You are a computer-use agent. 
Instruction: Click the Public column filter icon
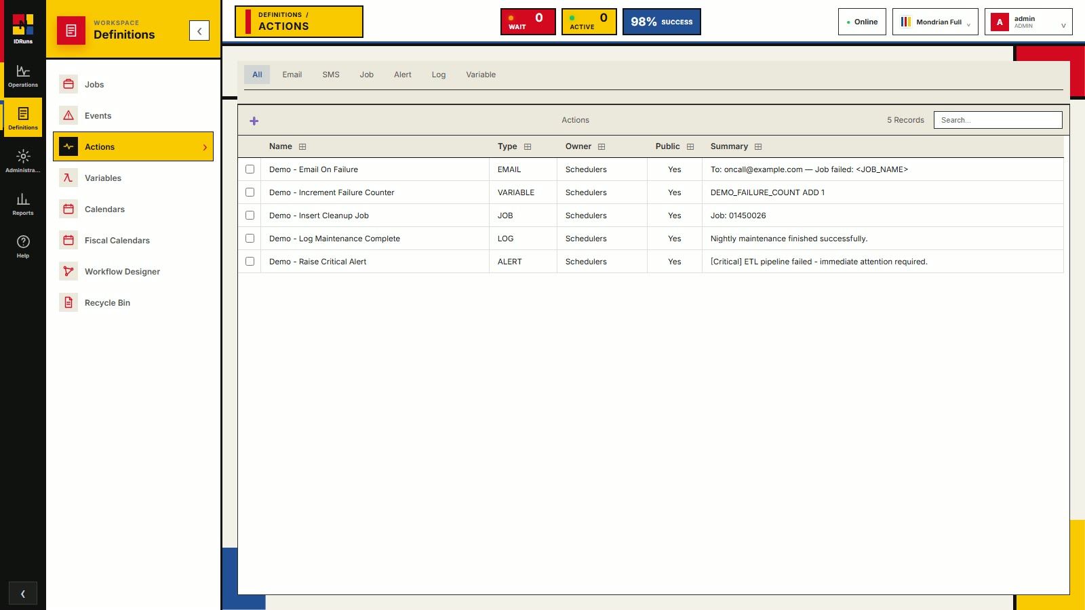(690, 147)
